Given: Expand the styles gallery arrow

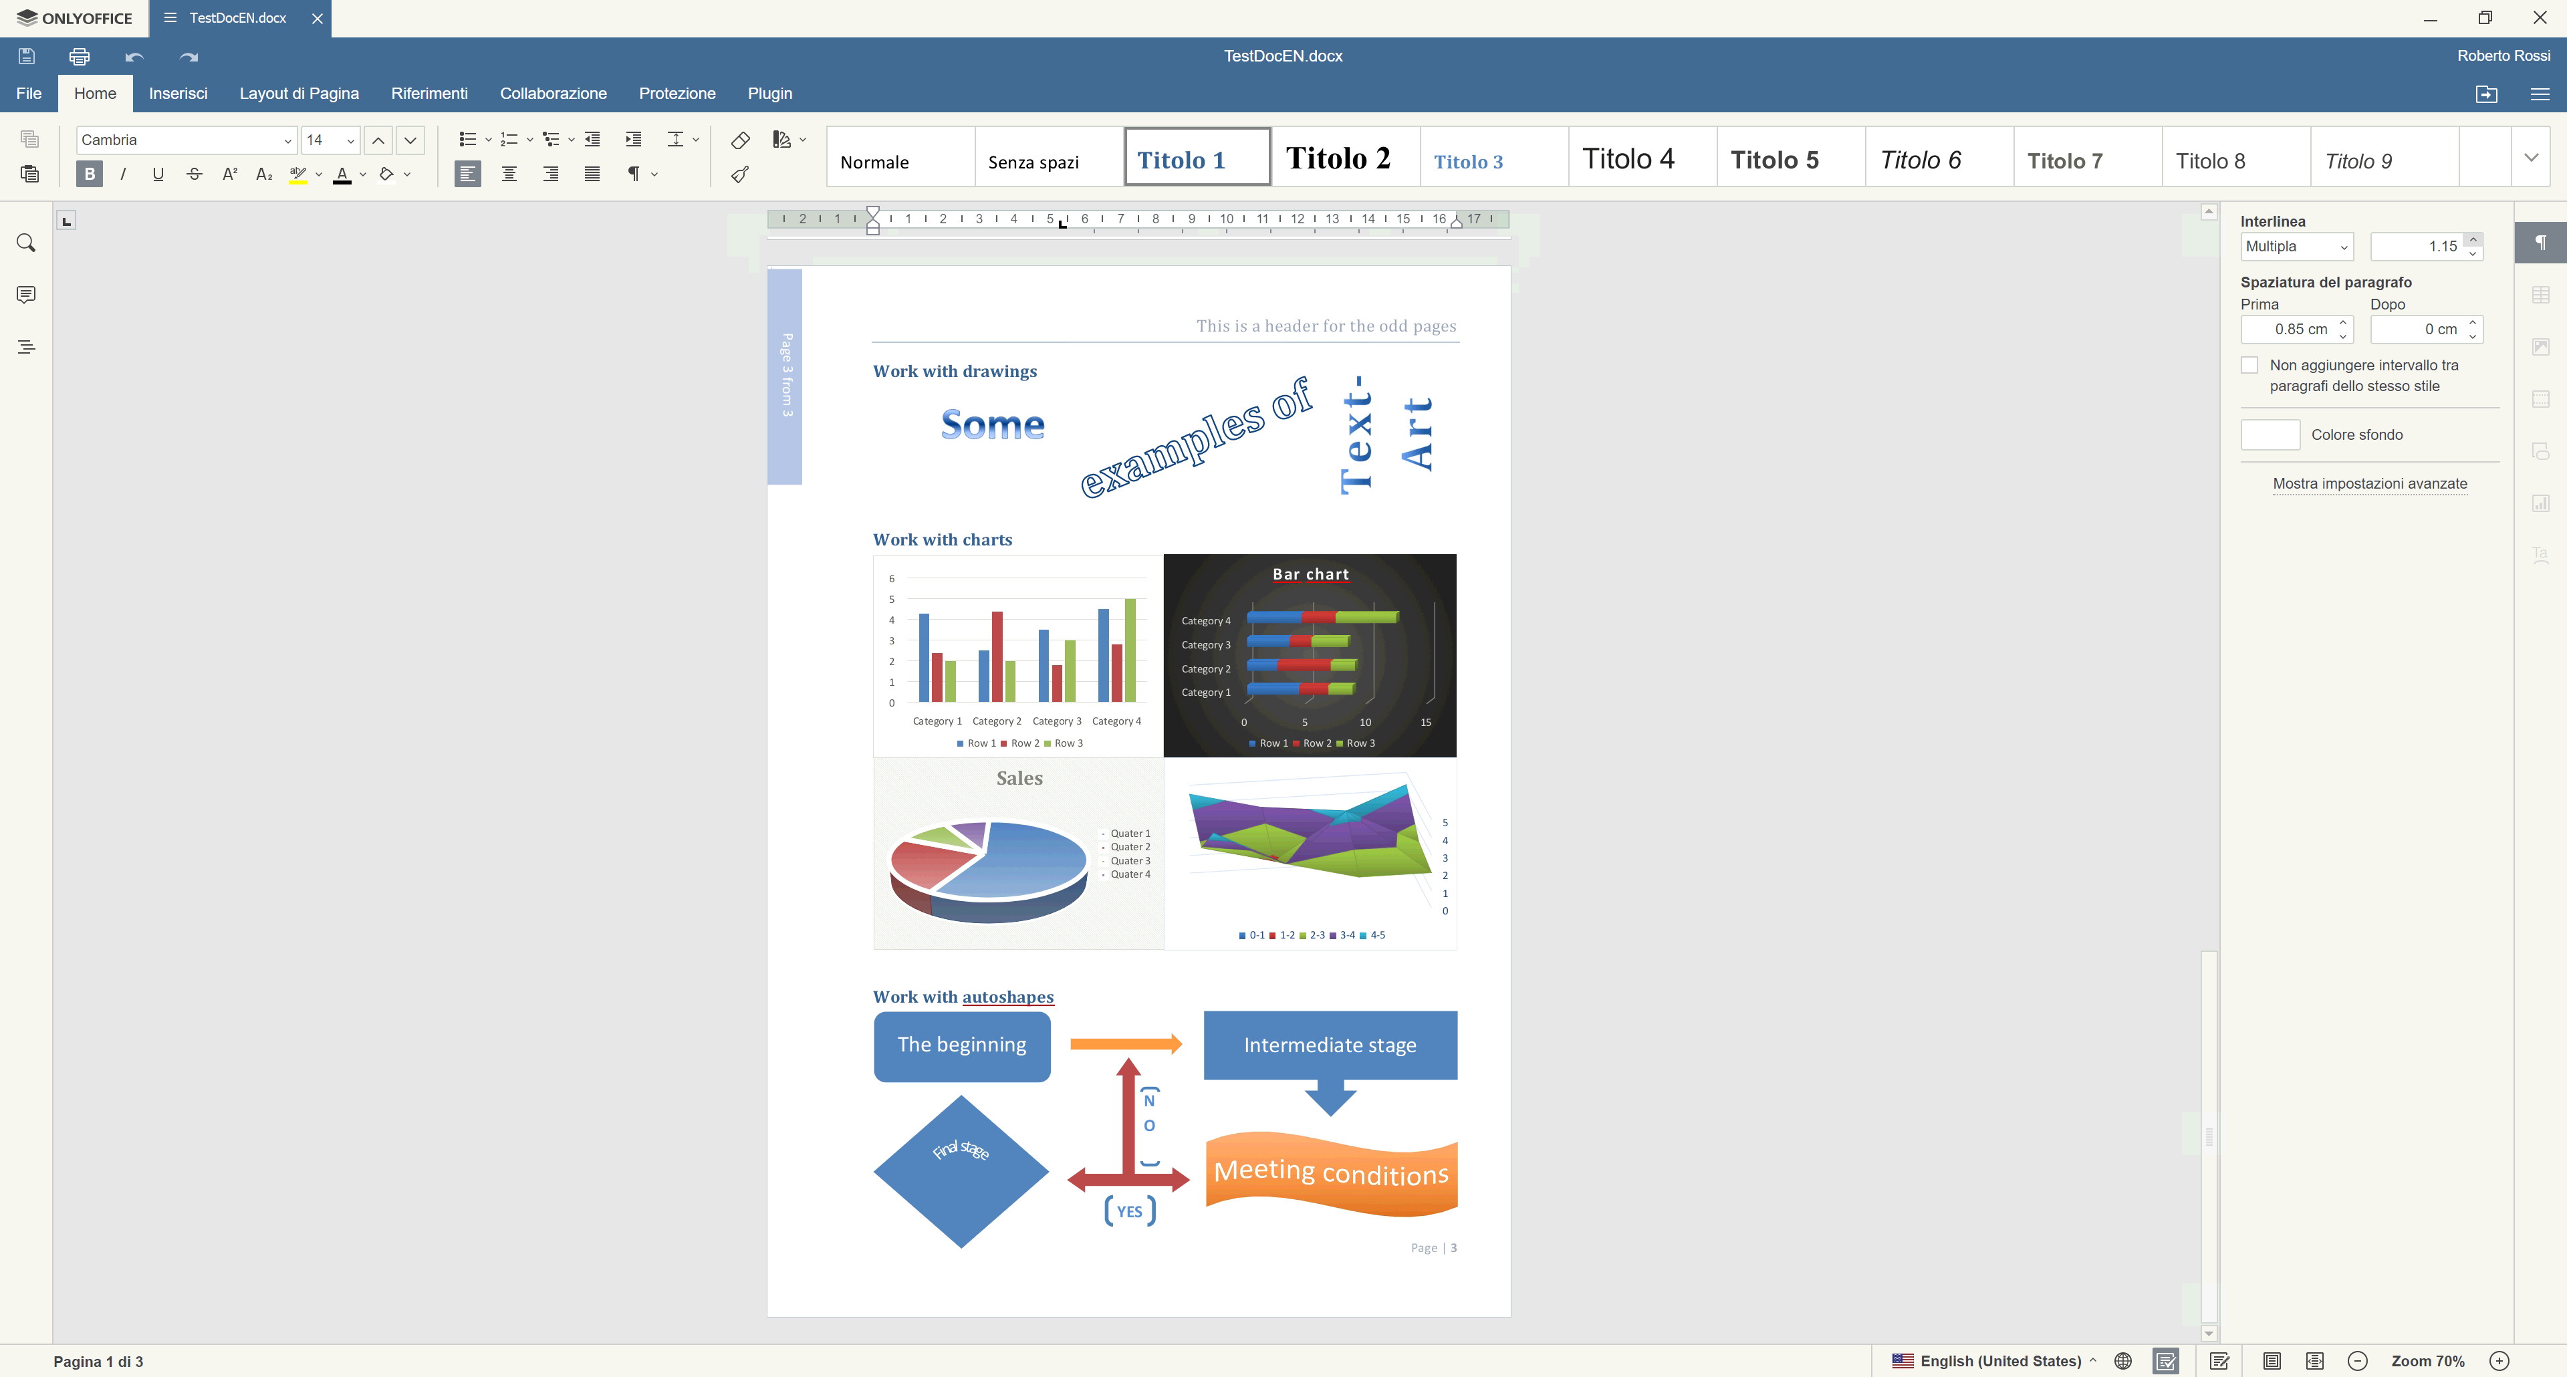Looking at the screenshot, I should pos(2530,158).
